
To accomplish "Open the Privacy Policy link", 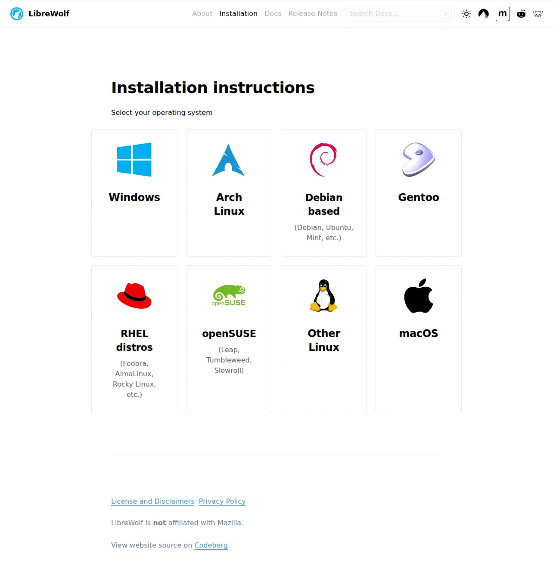I will pos(222,502).
